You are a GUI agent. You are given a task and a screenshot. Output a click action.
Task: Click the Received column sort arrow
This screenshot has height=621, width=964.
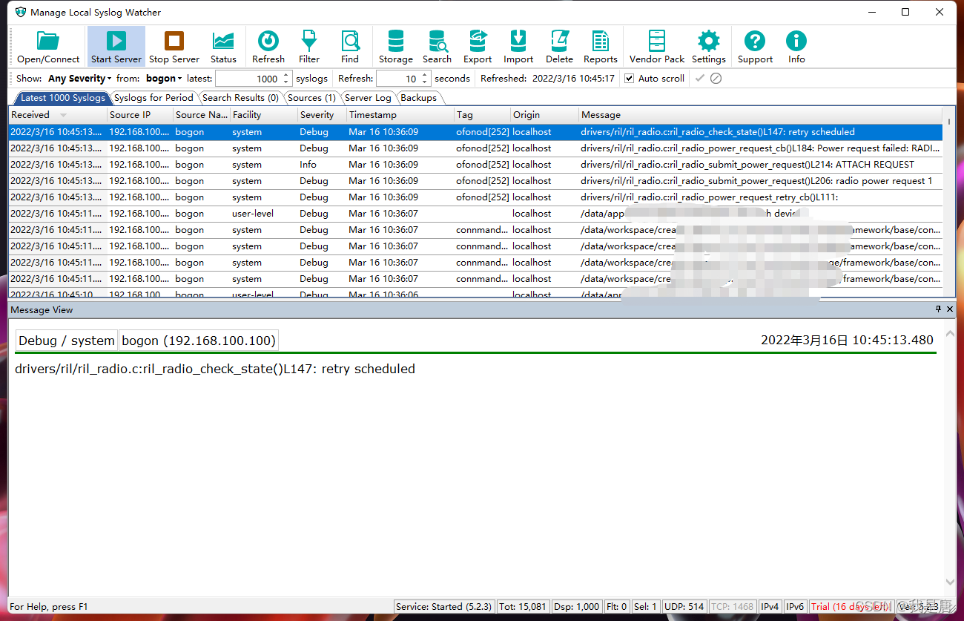[x=64, y=114]
